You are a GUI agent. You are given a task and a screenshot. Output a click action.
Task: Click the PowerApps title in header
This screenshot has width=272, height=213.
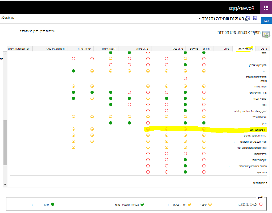[x=241, y=8]
